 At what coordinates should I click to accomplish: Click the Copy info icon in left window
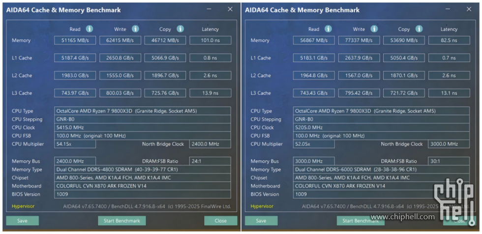coord(180,29)
